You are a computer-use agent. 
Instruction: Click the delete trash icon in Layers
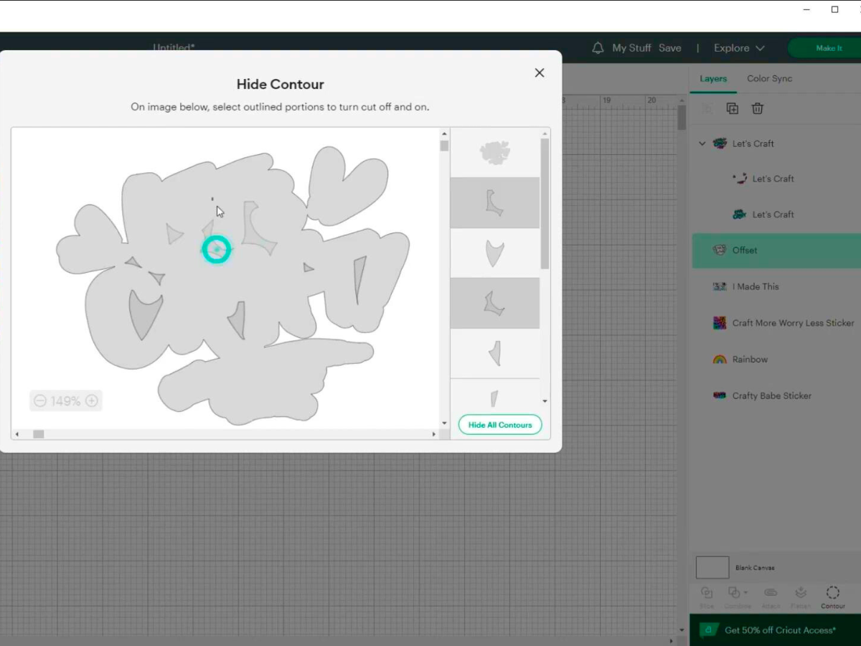point(757,108)
